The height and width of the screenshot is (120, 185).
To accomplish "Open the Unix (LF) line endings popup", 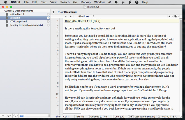I will [x=122, y=117].
